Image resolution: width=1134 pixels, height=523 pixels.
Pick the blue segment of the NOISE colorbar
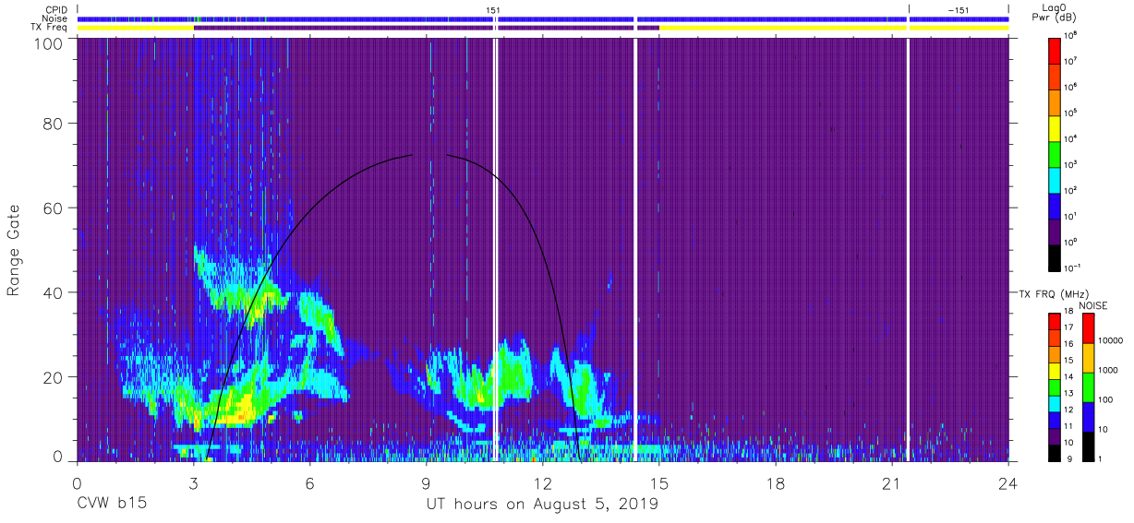pyautogui.click(x=1089, y=417)
